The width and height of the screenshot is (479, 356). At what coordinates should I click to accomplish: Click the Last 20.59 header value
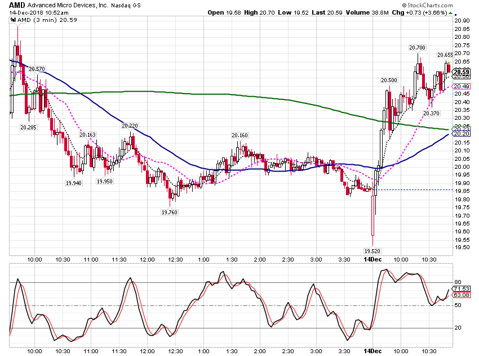(327, 12)
